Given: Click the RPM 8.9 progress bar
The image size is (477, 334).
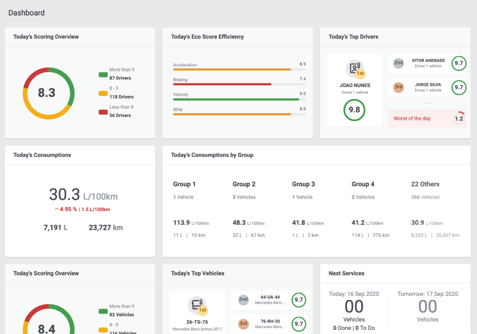Looking at the screenshot, I should 240,115.
